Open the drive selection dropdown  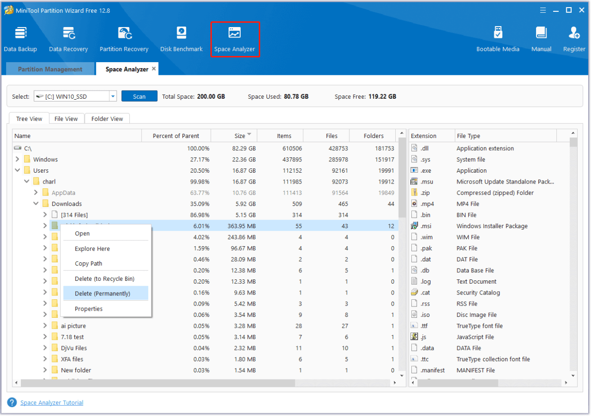[113, 96]
